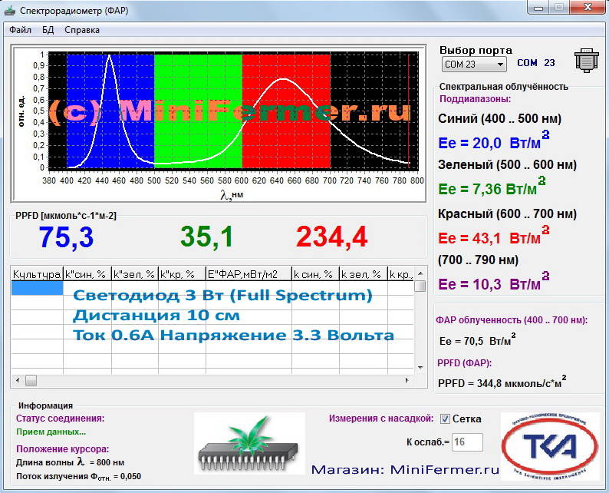Click the E"ФАР,мВт/м2 column header
Screen dimensions: 609x493
tap(249, 273)
